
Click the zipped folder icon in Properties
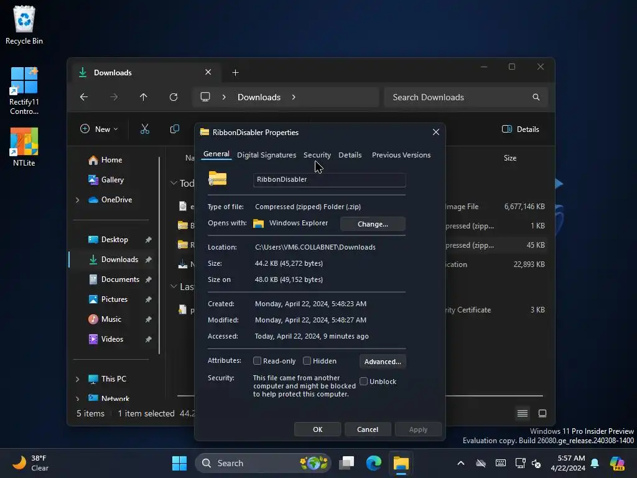coord(217,179)
